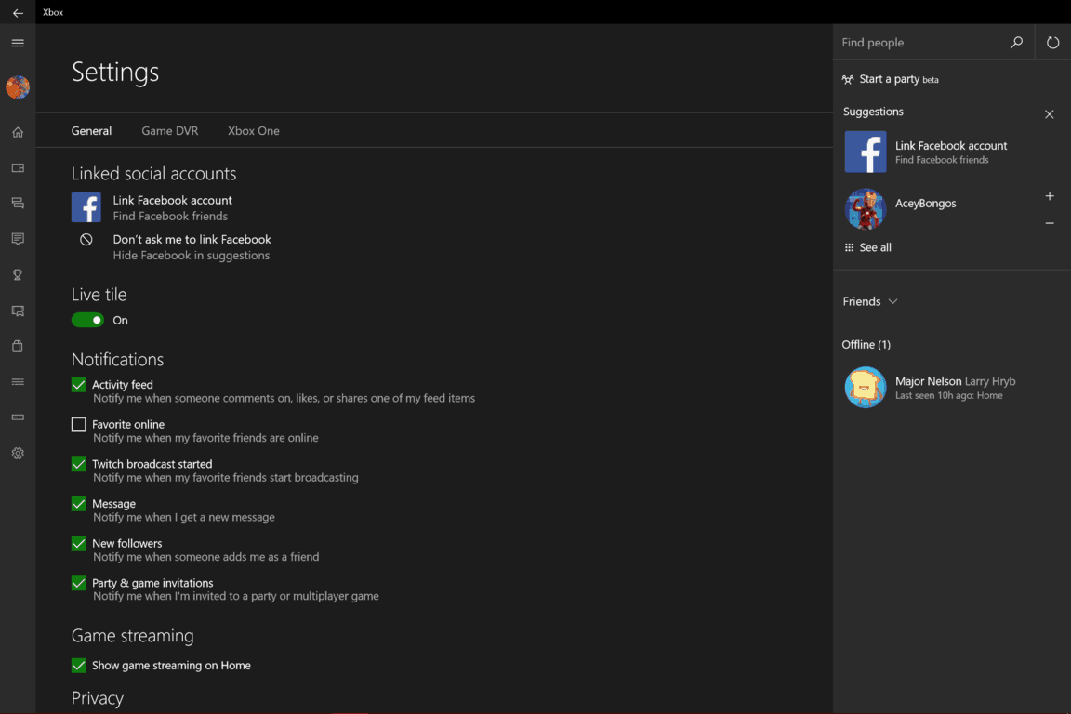Enable Favorite online notifications
The width and height of the screenshot is (1071, 714).
click(x=78, y=424)
